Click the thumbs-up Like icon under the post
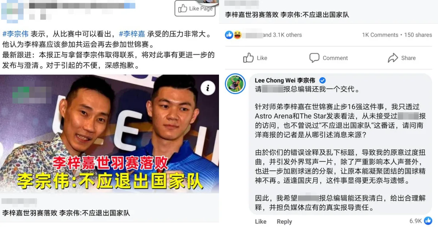 (x=249, y=58)
